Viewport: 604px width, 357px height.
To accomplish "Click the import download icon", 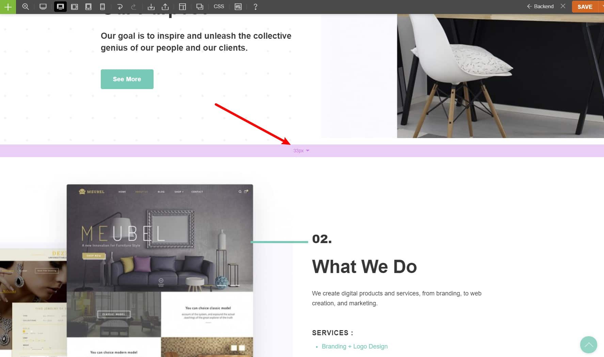I will pos(151,6).
